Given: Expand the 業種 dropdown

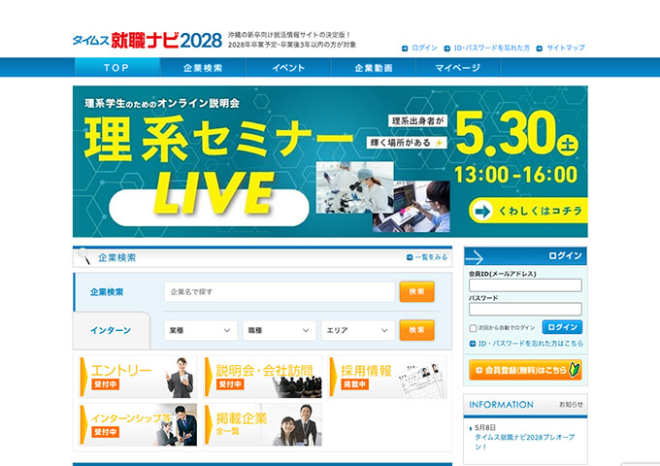Looking at the screenshot, I should pyautogui.click(x=200, y=330).
